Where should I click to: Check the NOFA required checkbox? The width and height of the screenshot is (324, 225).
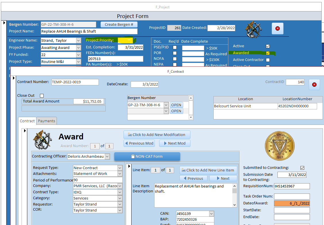(x=175, y=59)
